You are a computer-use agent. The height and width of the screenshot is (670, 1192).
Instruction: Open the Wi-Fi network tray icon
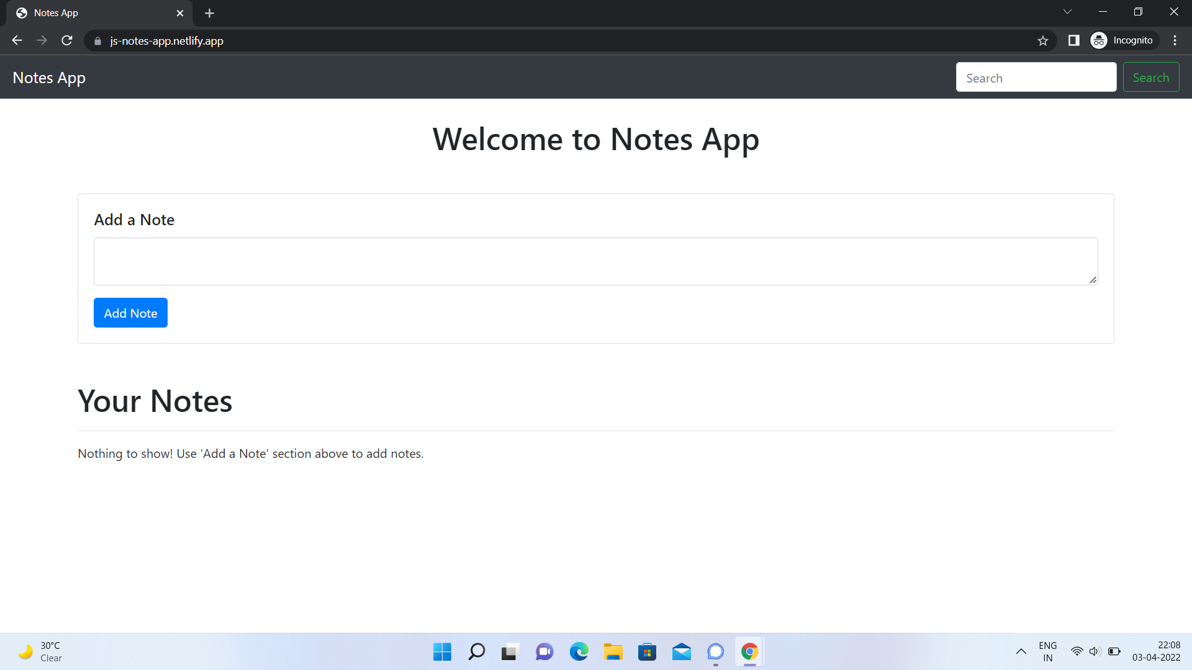1077,651
